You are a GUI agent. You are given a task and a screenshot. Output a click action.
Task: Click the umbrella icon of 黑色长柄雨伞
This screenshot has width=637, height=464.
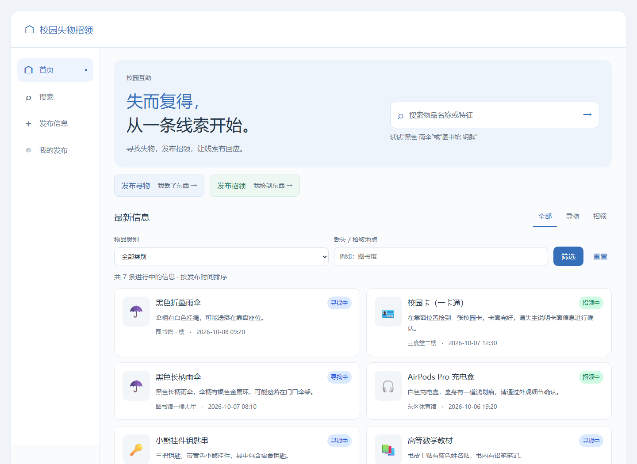[x=136, y=386]
